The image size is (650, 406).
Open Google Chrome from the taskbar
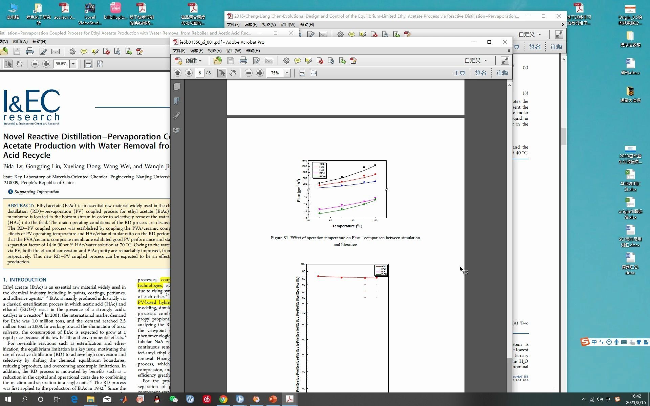(223, 399)
